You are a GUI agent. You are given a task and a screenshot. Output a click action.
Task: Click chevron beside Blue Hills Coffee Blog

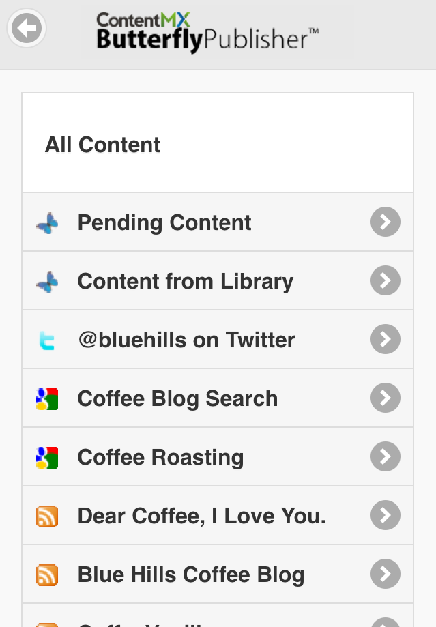point(386,574)
